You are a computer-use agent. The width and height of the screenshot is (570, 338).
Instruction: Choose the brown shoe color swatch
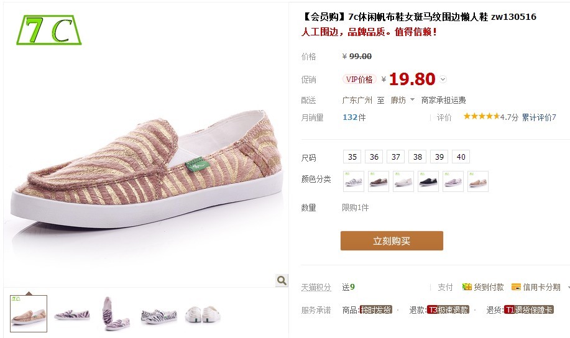(379, 181)
